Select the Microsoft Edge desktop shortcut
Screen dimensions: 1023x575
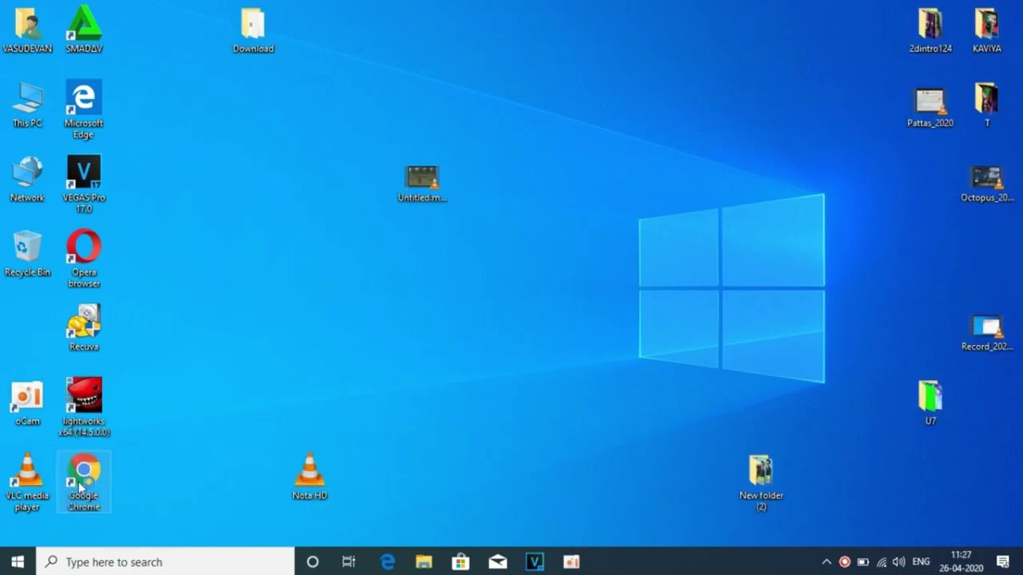pyautogui.click(x=84, y=109)
